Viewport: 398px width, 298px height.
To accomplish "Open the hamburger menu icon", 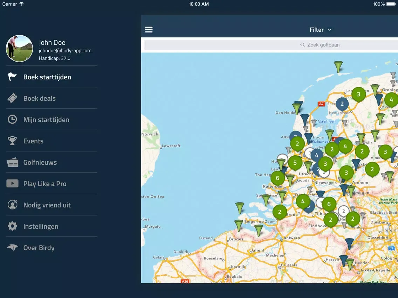I will (149, 30).
